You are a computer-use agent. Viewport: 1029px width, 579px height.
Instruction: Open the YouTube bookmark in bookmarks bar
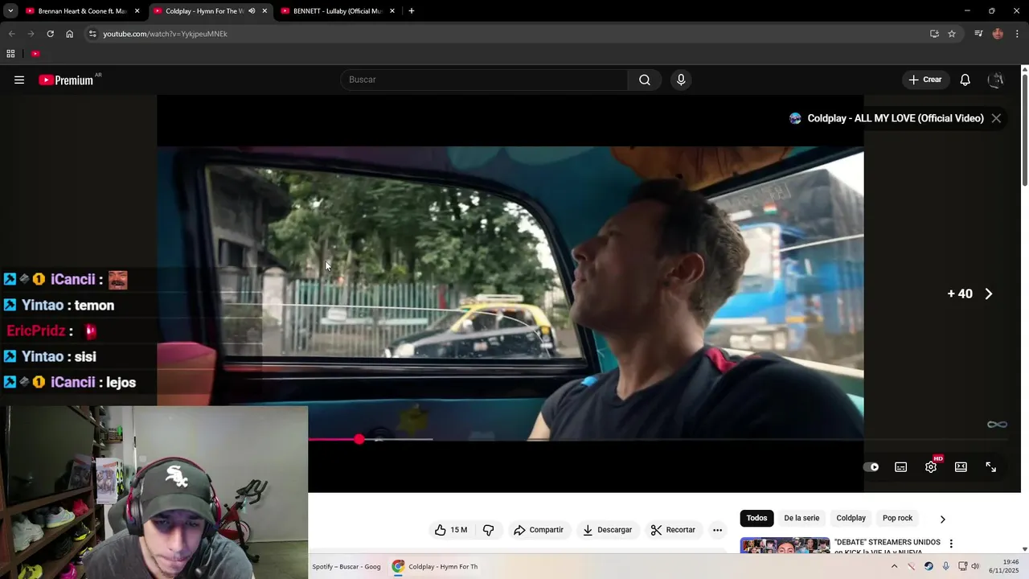[35, 54]
